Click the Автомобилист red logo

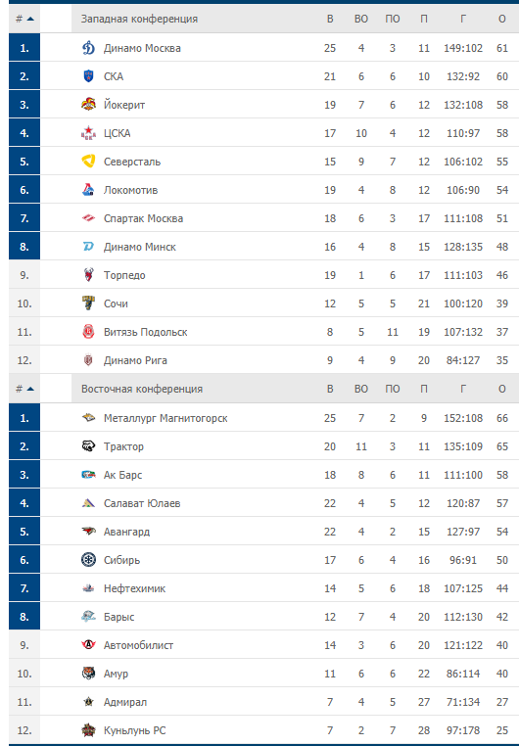click(x=88, y=645)
